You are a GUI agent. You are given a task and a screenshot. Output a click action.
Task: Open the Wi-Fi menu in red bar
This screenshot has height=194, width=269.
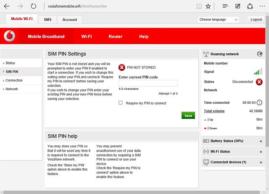click(87, 37)
